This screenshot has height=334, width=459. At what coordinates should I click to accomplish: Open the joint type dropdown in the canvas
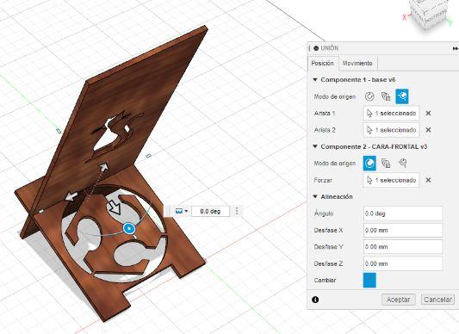[x=182, y=211]
